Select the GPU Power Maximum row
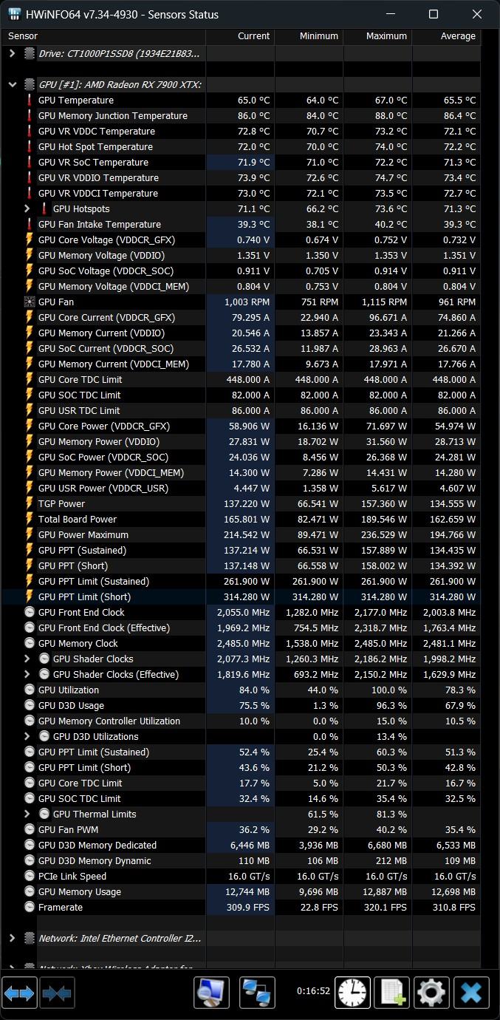Image resolution: width=500 pixels, height=1020 pixels. [x=242, y=534]
